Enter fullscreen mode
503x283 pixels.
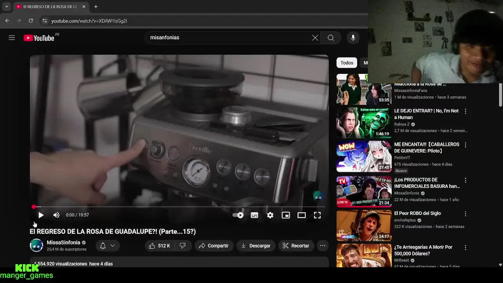click(317, 215)
